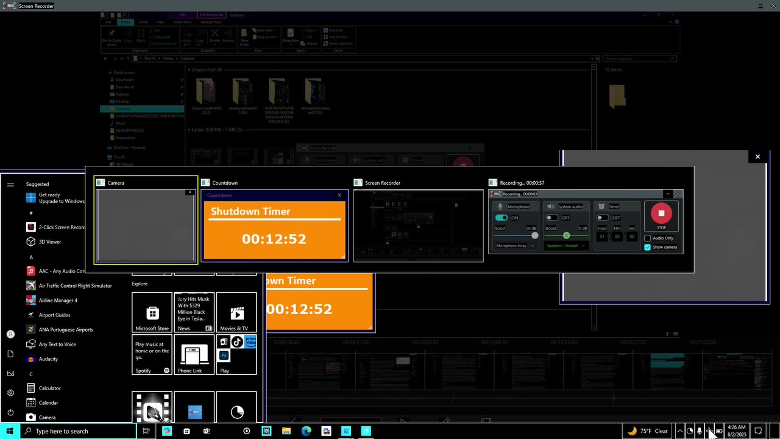780x439 pixels.
Task: Open the weather 75°F Clear widget
Action: [x=648, y=431]
